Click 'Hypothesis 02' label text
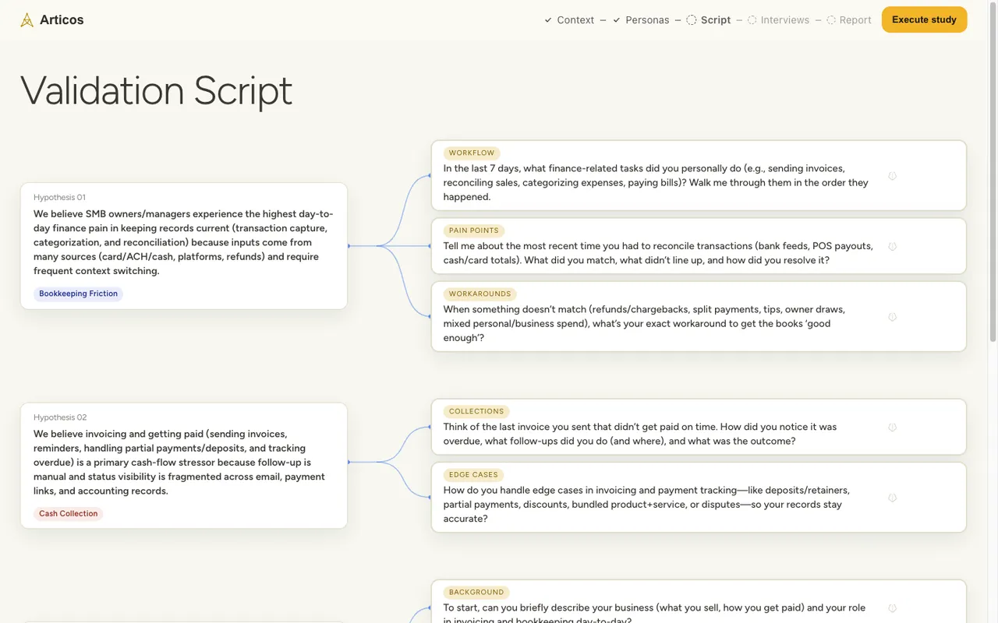The width and height of the screenshot is (998, 623). (60, 417)
